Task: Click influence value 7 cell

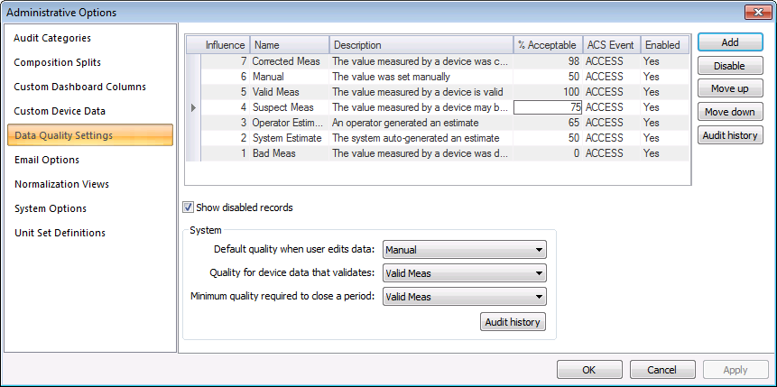Action: [225, 61]
